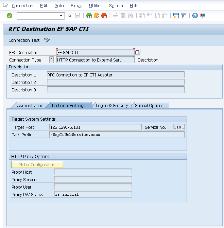Collapse the command field with the double-chevron

point(70,16)
